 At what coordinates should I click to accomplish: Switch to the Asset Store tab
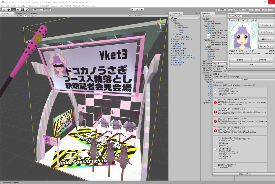point(21,13)
